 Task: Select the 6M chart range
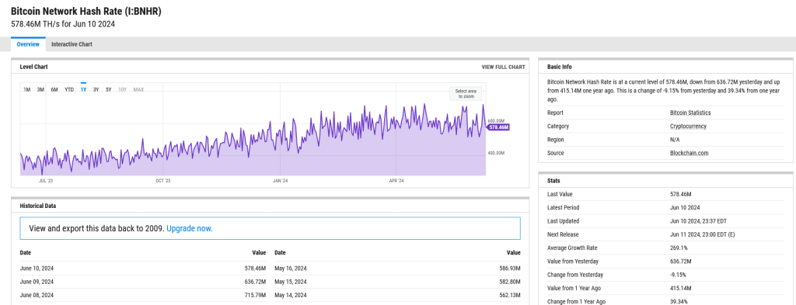point(54,90)
